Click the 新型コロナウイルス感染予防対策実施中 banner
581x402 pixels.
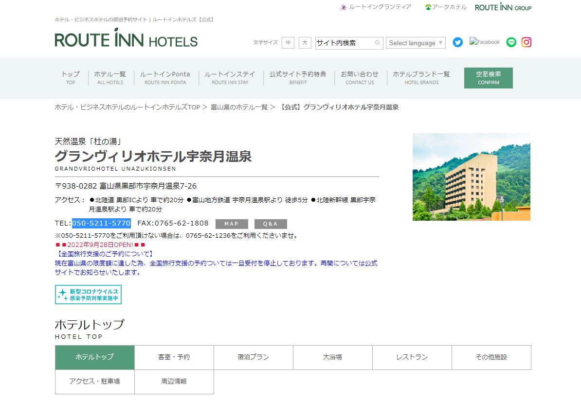(x=88, y=295)
